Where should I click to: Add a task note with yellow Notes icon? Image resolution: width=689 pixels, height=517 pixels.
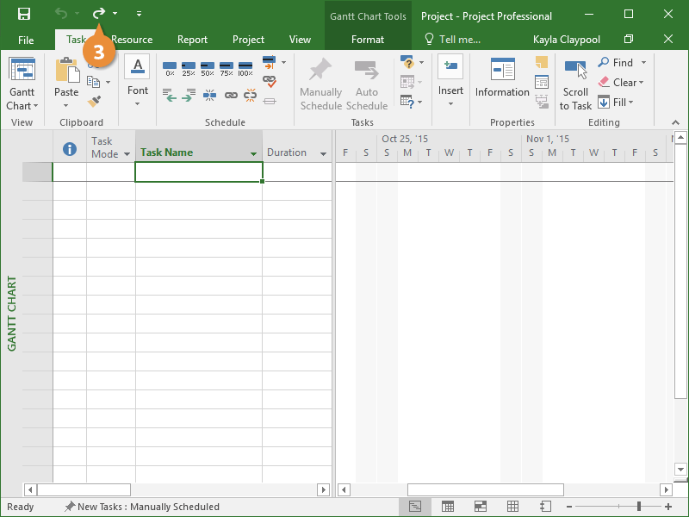click(x=542, y=63)
